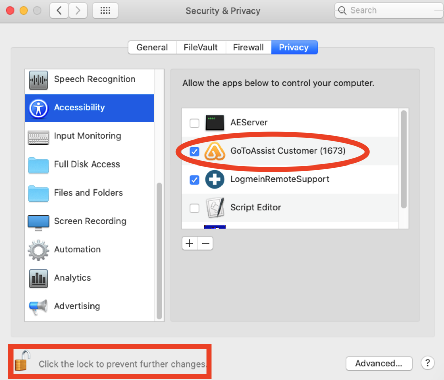This screenshot has width=444, height=380.
Task: Open help with the question mark
Action: [427, 363]
